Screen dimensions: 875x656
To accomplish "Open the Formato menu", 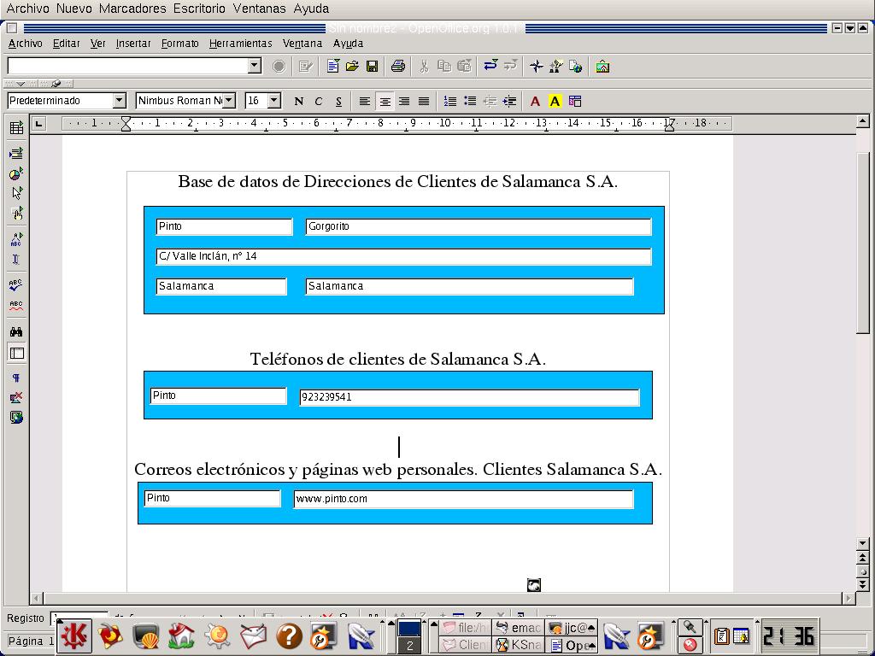I will click(179, 44).
